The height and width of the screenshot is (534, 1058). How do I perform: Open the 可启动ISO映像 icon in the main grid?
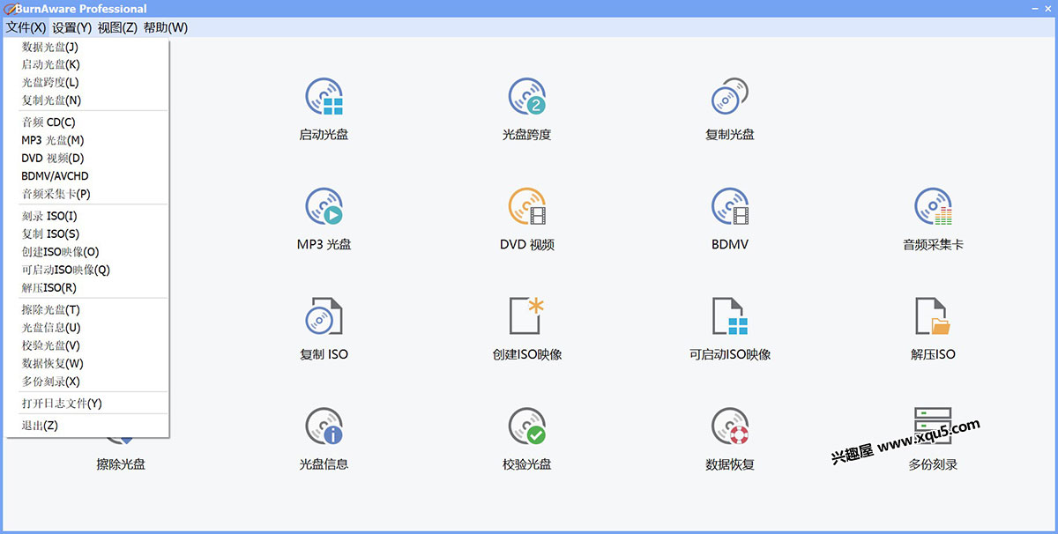click(x=730, y=316)
